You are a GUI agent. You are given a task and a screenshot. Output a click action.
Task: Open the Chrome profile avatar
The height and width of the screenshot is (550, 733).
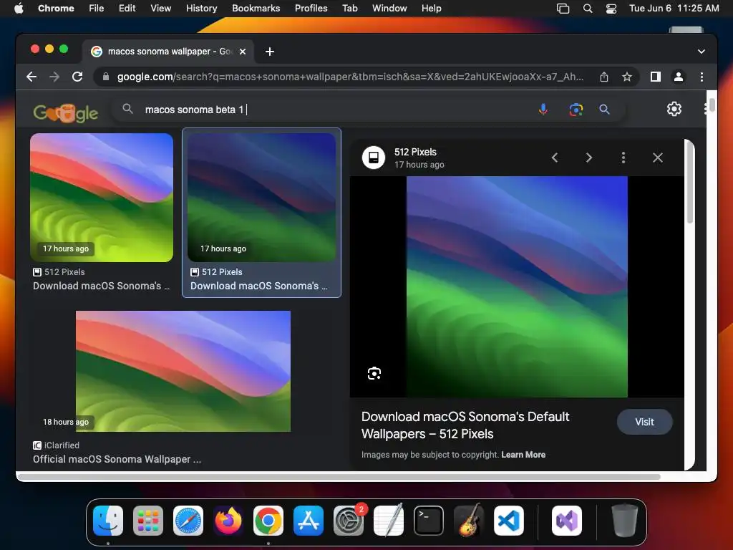pyautogui.click(x=679, y=77)
